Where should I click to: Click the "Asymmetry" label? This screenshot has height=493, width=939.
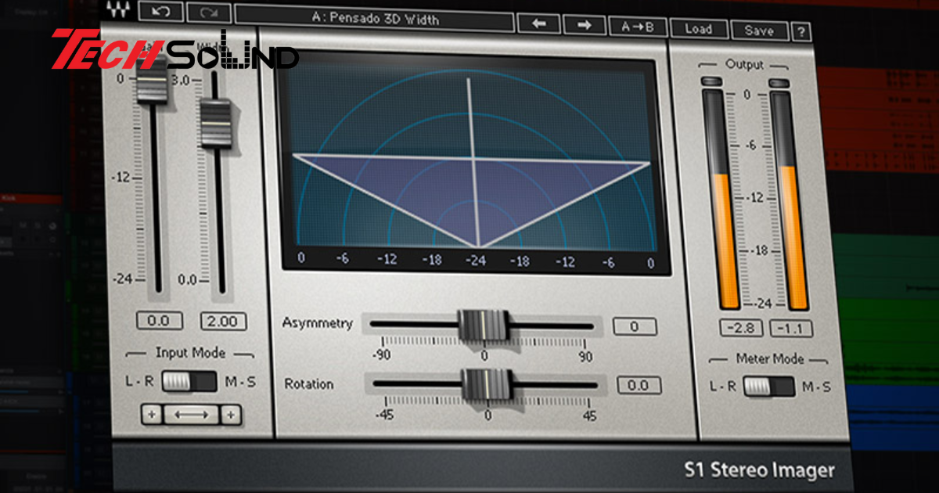click(x=318, y=323)
